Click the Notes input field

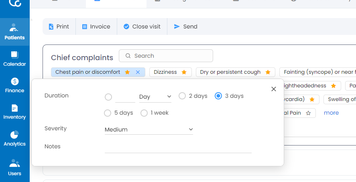[x=178, y=147]
